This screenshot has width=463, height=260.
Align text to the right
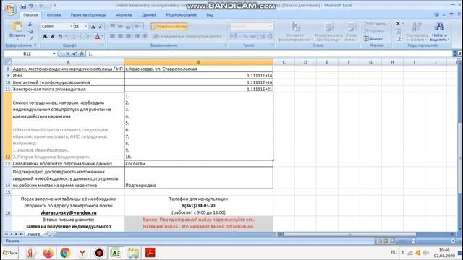(128, 36)
